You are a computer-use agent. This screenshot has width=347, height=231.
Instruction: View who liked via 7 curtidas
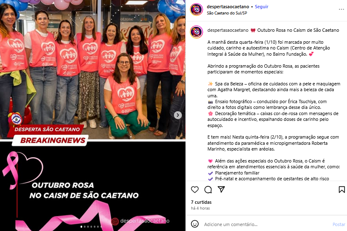201,202
